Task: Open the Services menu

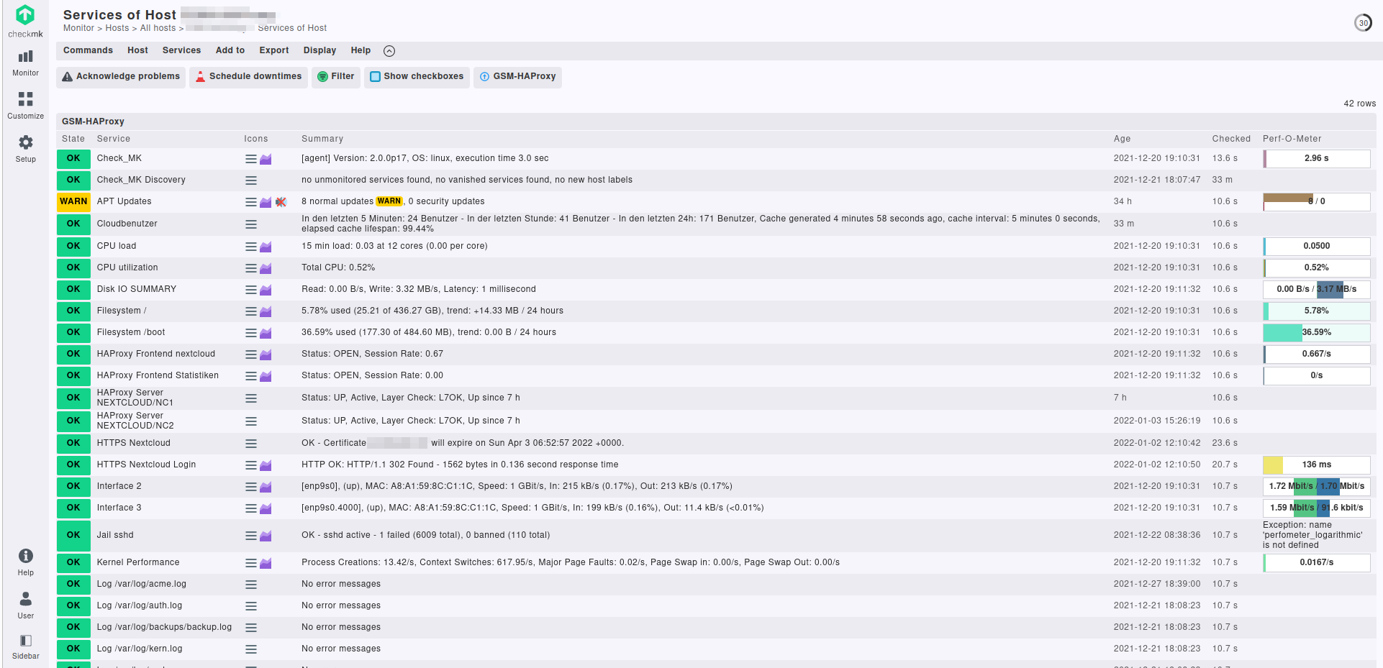Action: (x=181, y=50)
